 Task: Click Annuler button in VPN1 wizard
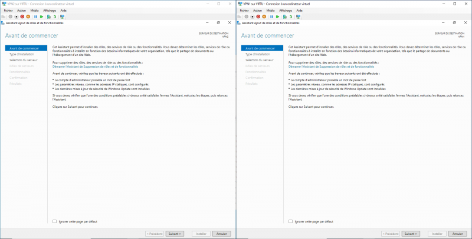click(458, 234)
